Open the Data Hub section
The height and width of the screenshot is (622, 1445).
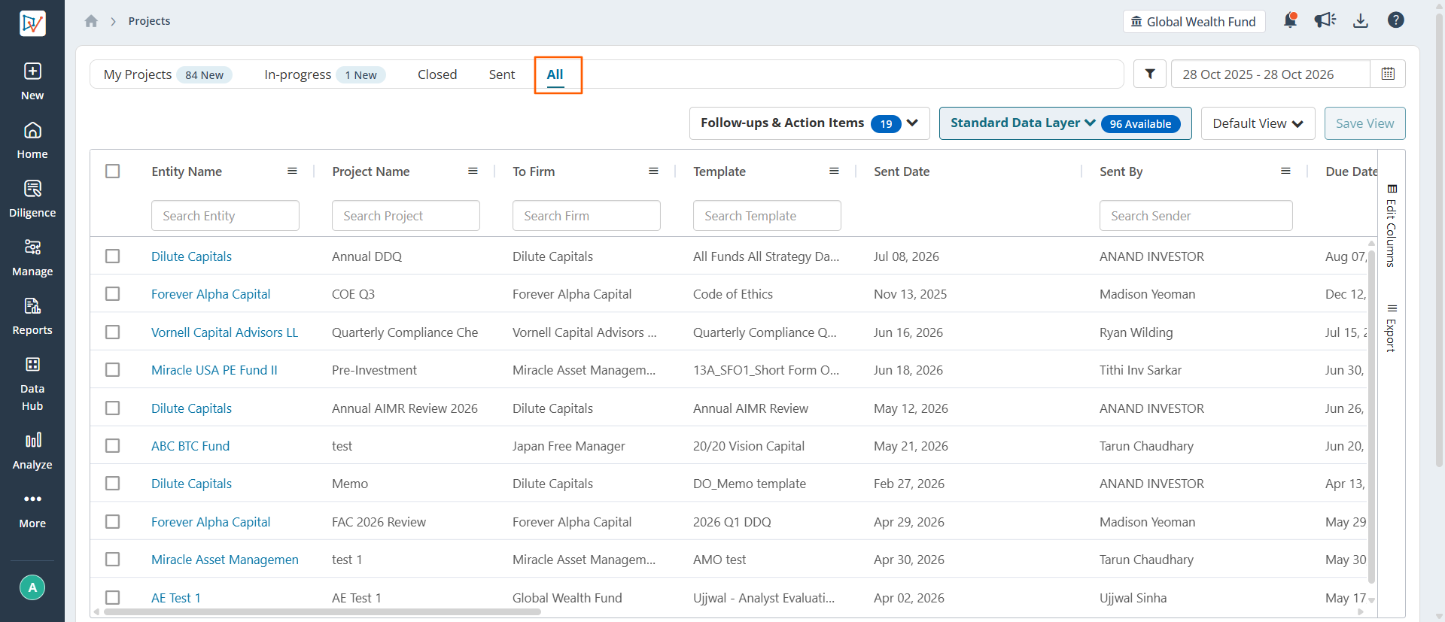click(x=32, y=384)
